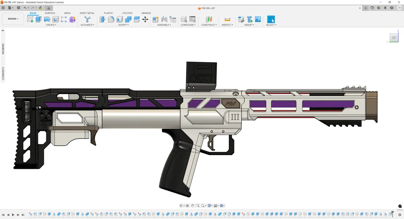
Task: Open the Automate tool icon
Action: [87, 19]
